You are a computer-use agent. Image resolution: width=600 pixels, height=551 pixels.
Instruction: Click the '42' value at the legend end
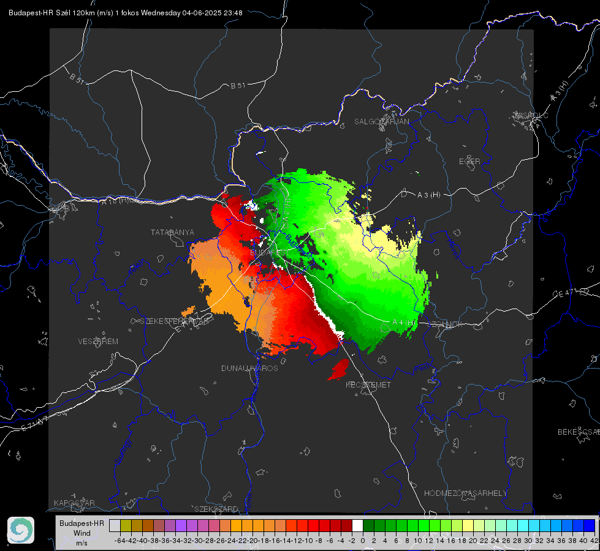click(594, 541)
